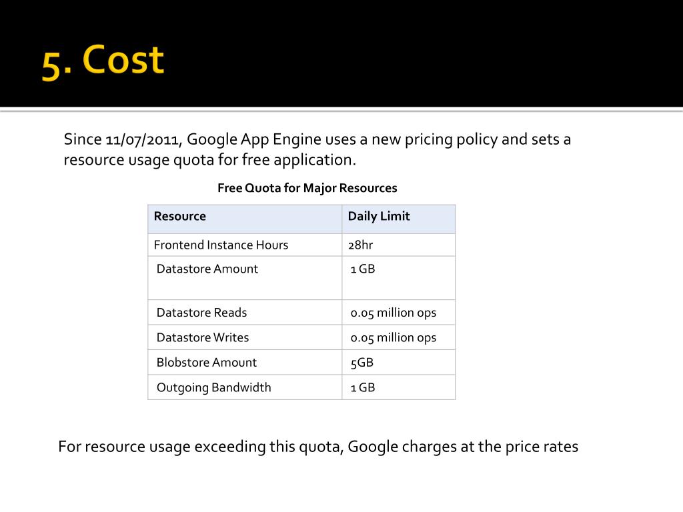
Task: Click the 'Since 11/07/2011, Google App Engine' line
Action: 317,139
